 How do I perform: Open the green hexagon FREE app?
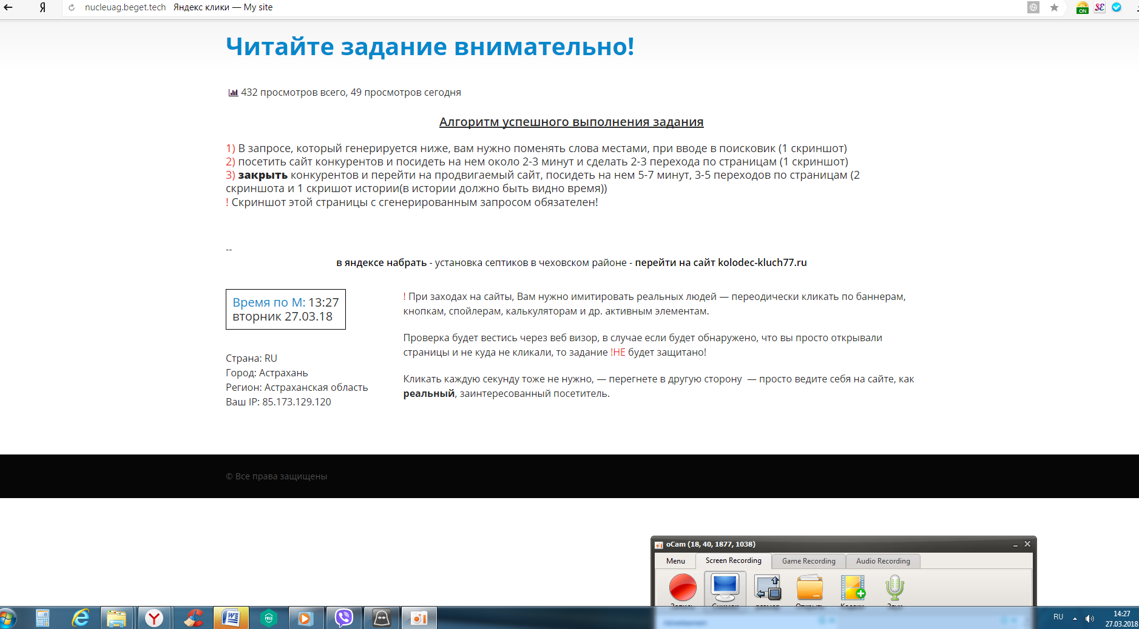tap(268, 618)
